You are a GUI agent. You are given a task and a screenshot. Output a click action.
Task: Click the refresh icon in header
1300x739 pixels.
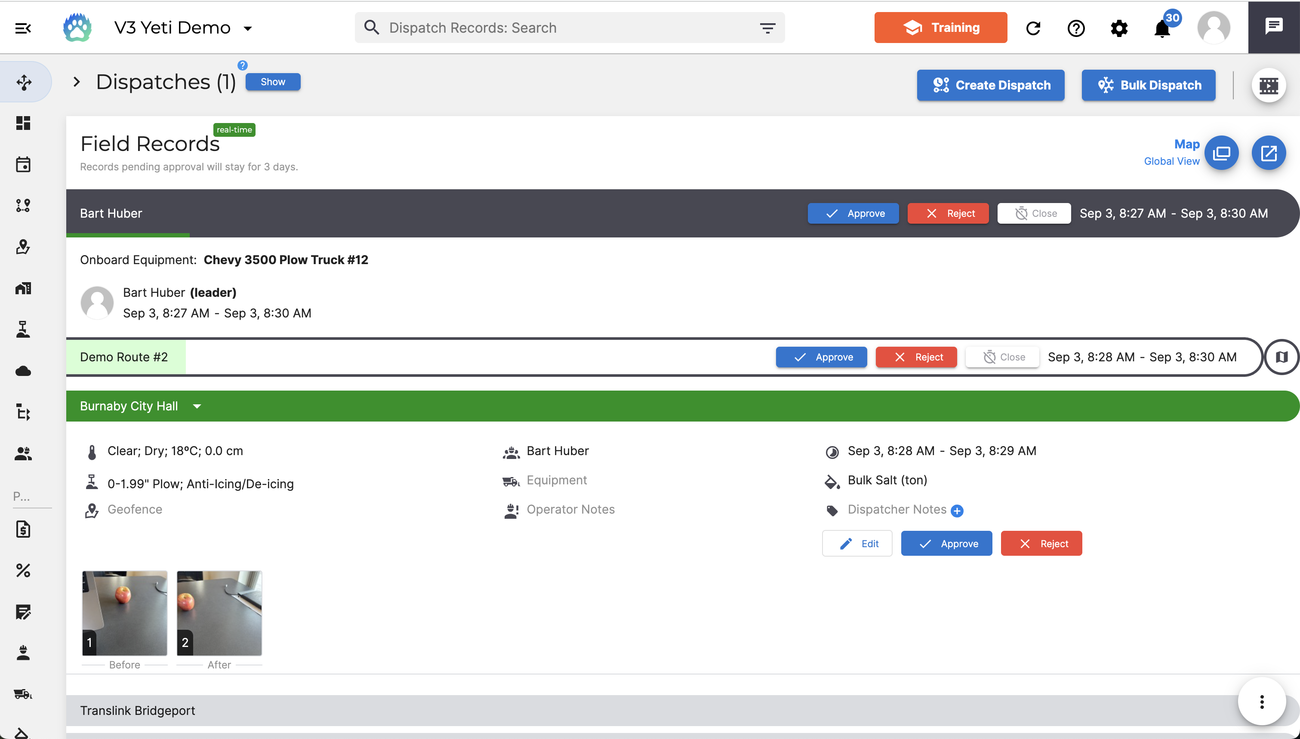(x=1034, y=28)
